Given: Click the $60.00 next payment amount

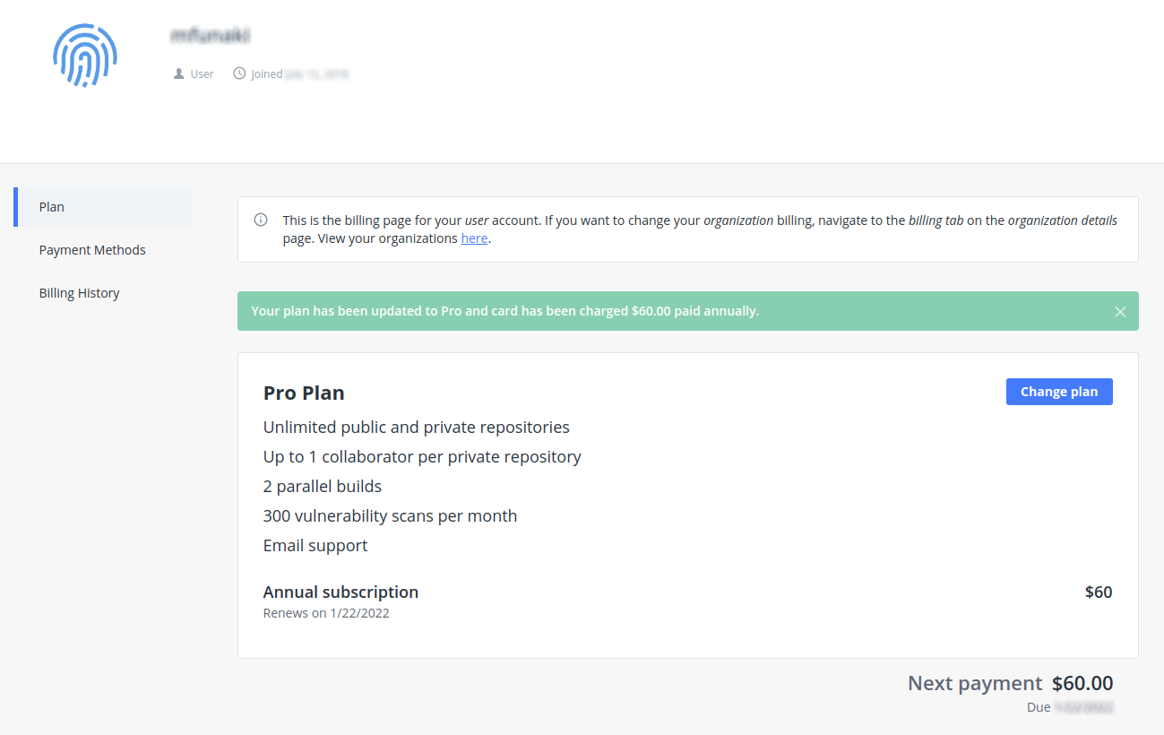Looking at the screenshot, I should coord(1082,683).
